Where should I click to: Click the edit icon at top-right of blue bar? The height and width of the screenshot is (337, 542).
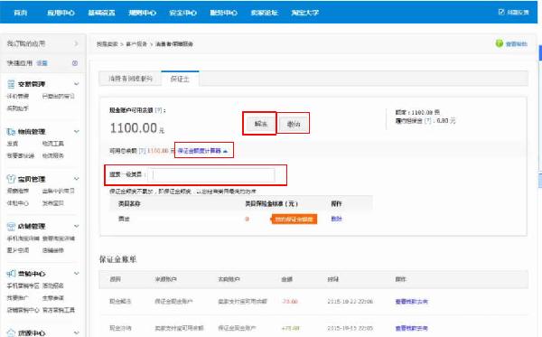pyautogui.click(x=501, y=12)
